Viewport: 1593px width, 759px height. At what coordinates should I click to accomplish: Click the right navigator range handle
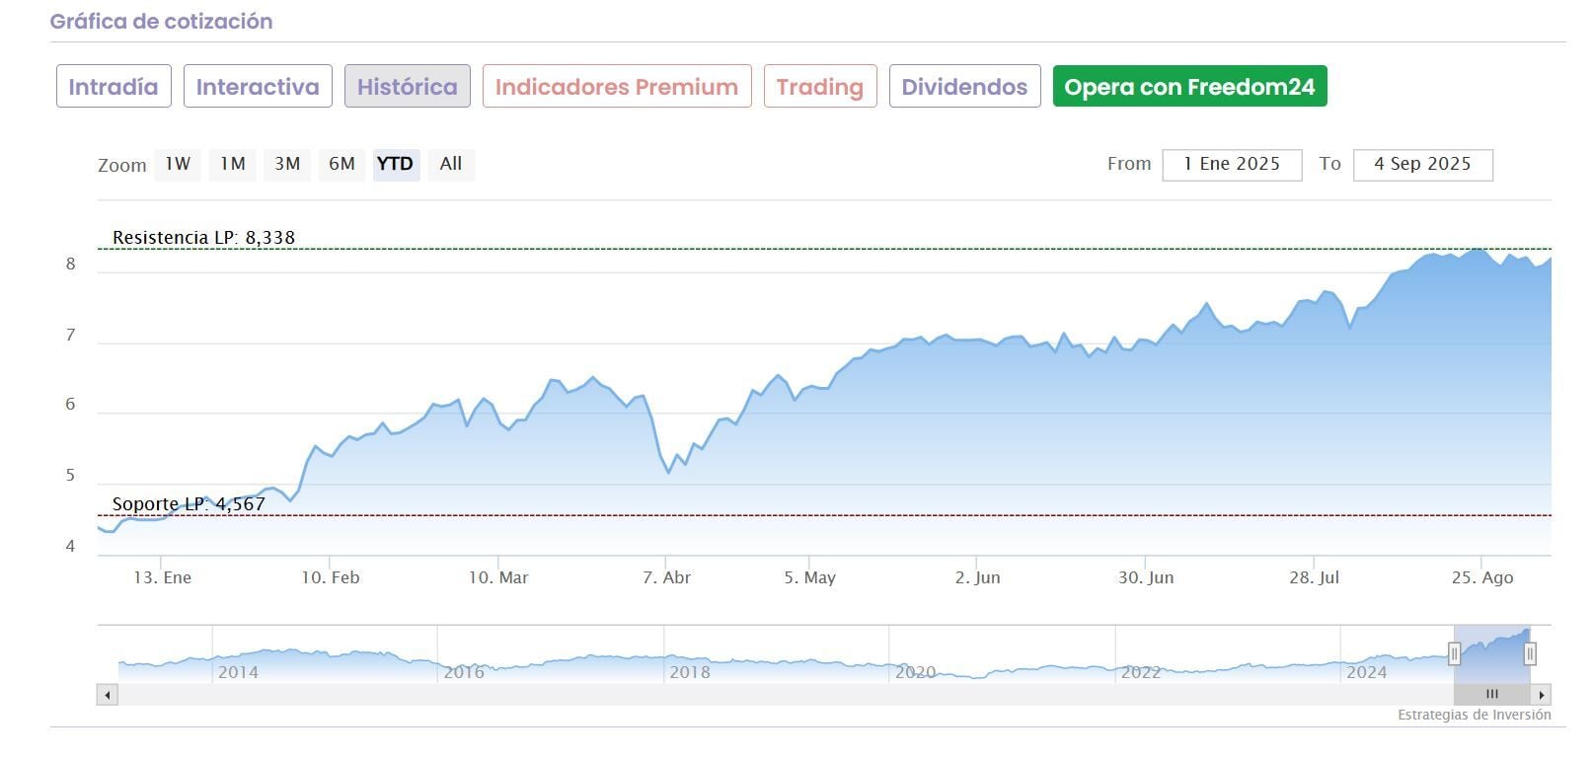pos(1529,653)
